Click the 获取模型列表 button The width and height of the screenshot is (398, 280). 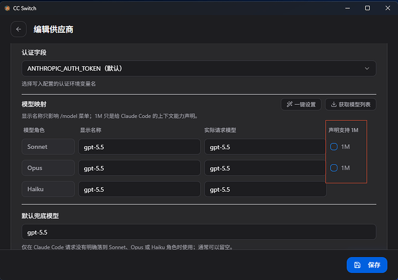point(351,104)
